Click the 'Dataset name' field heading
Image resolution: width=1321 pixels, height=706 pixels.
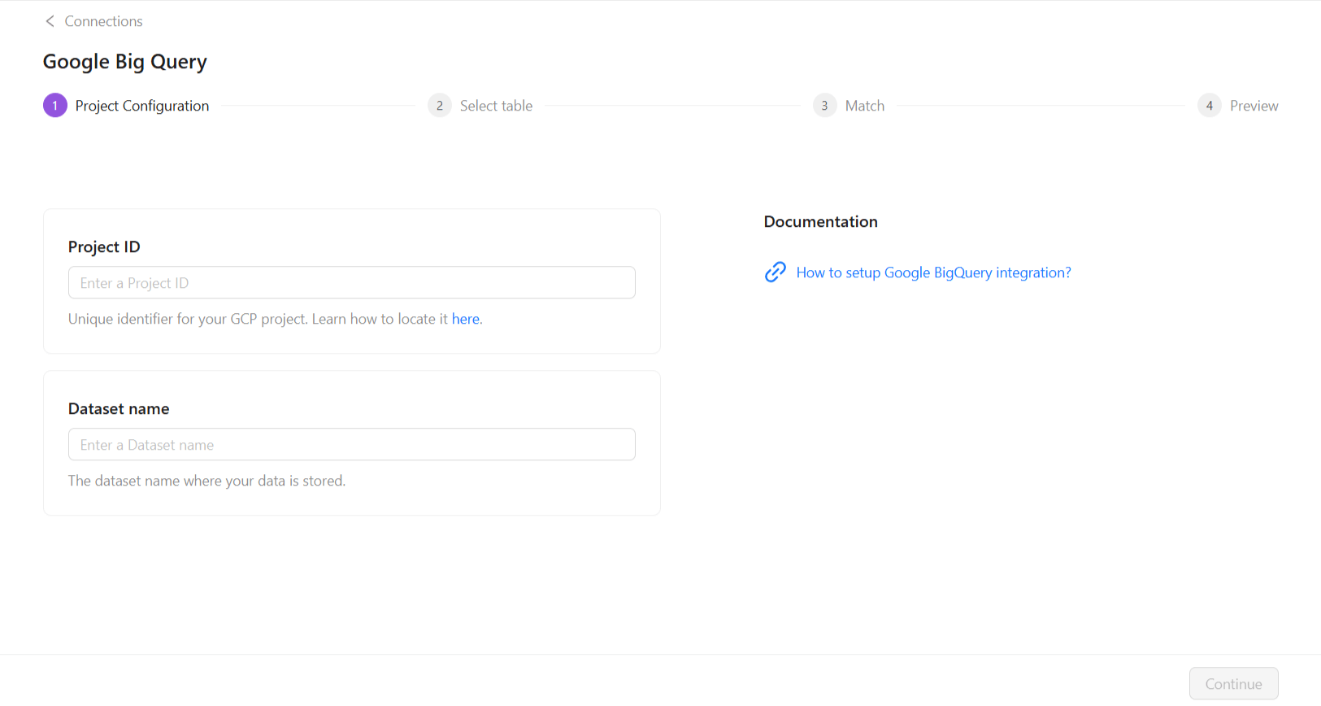point(119,408)
